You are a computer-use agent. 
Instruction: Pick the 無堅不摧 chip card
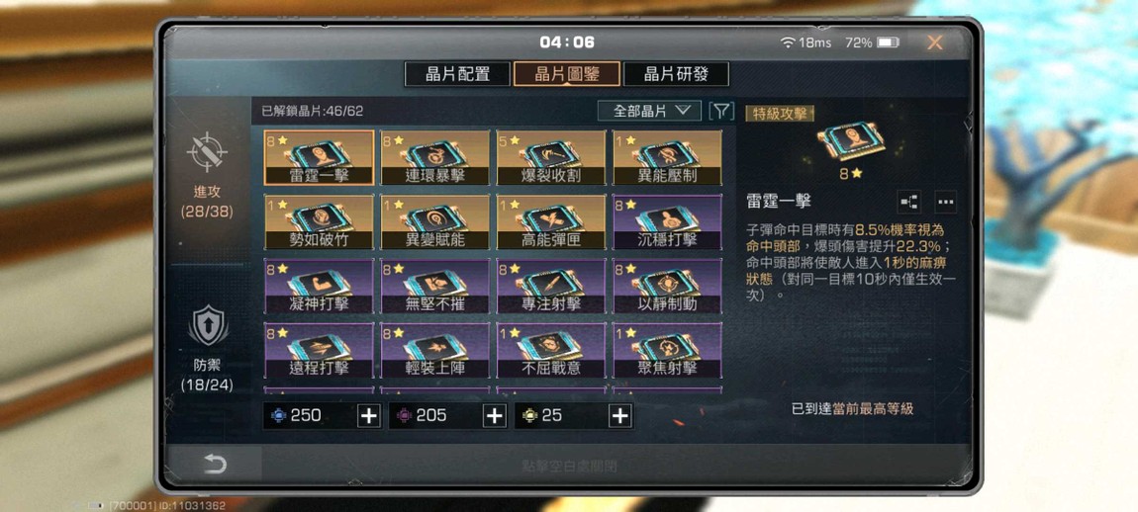[x=435, y=287]
